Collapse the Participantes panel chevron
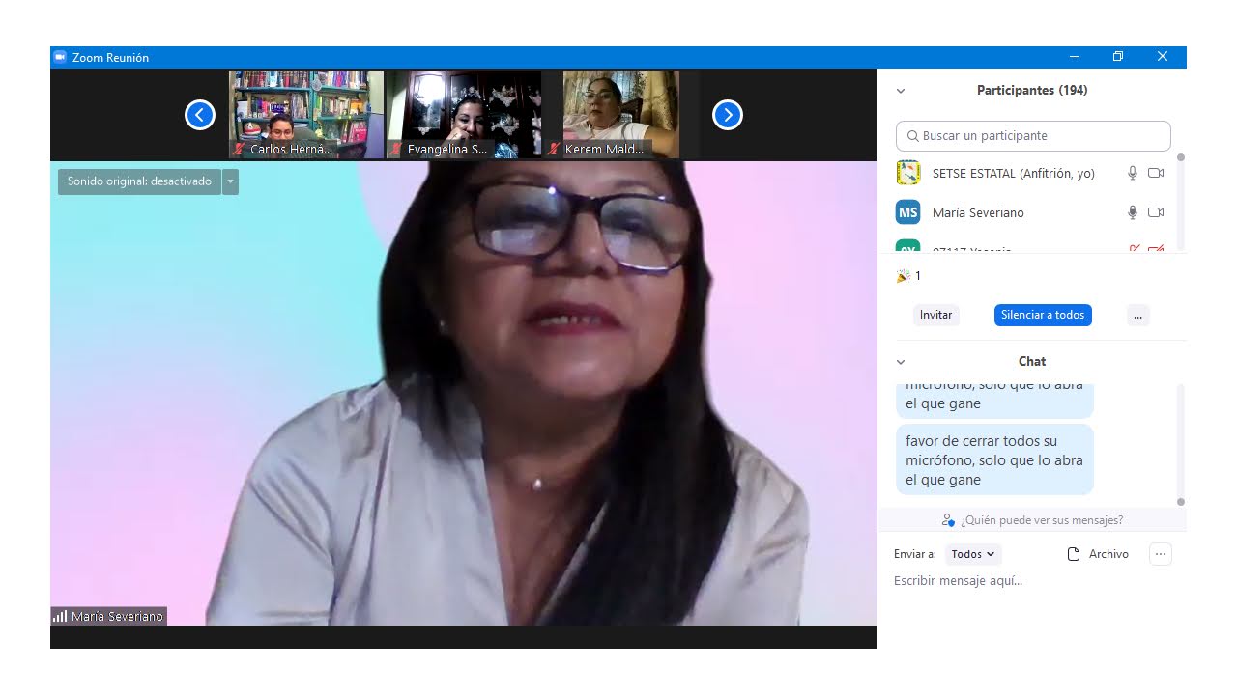Image resolution: width=1237 pixels, height=695 pixels. [x=901, y=91]
